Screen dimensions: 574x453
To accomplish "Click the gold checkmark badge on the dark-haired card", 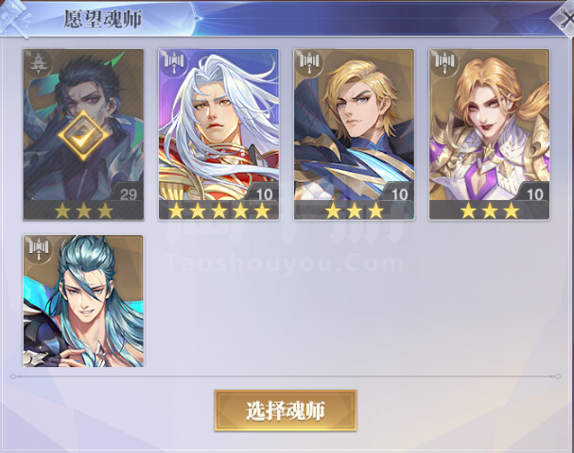I will point(83,136).
